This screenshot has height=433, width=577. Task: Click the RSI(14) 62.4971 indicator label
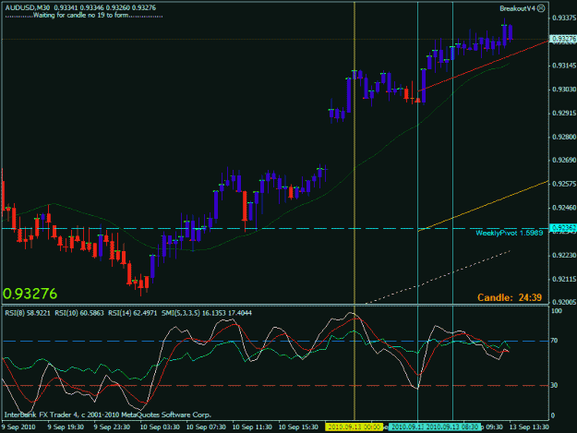[x=132, y=313]
